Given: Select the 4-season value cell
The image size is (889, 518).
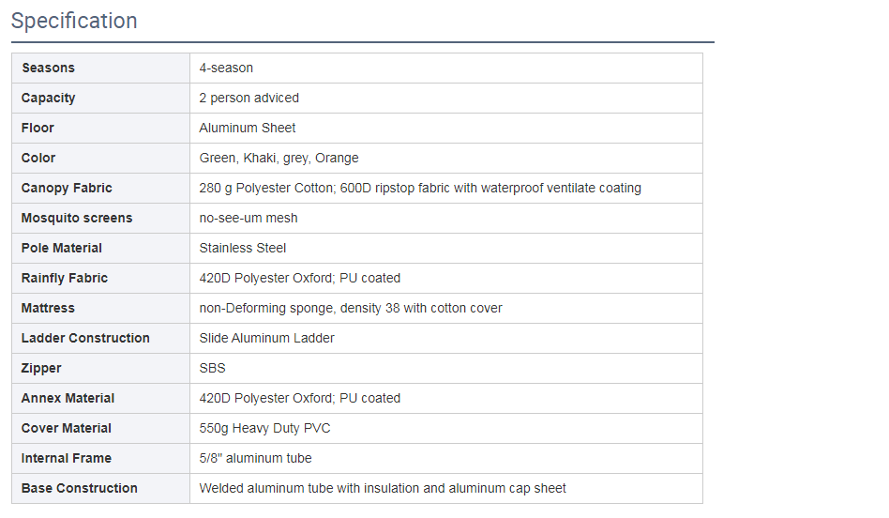Looking at the screenshot, I should click(226, 68).
